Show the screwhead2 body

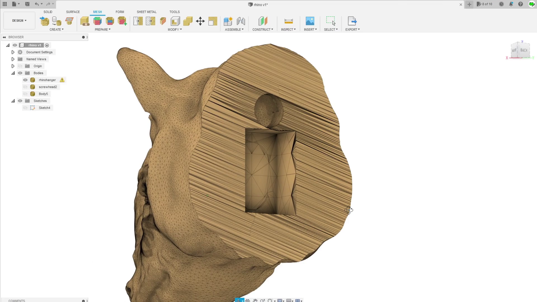coord(25,87)
